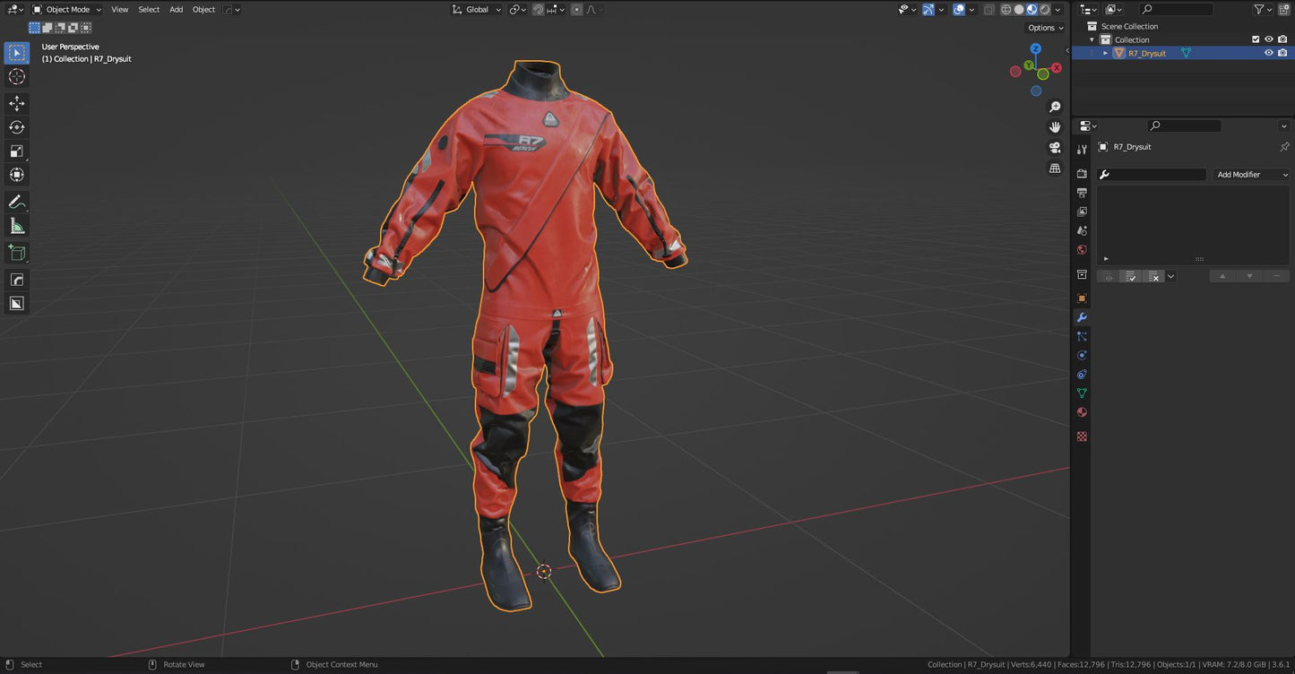
Task: Click the Add Modifier button
Action: coord(1250,175)
